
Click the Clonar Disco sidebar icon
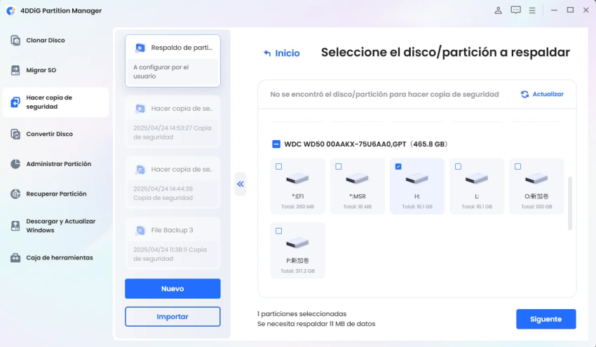(15, 40)
